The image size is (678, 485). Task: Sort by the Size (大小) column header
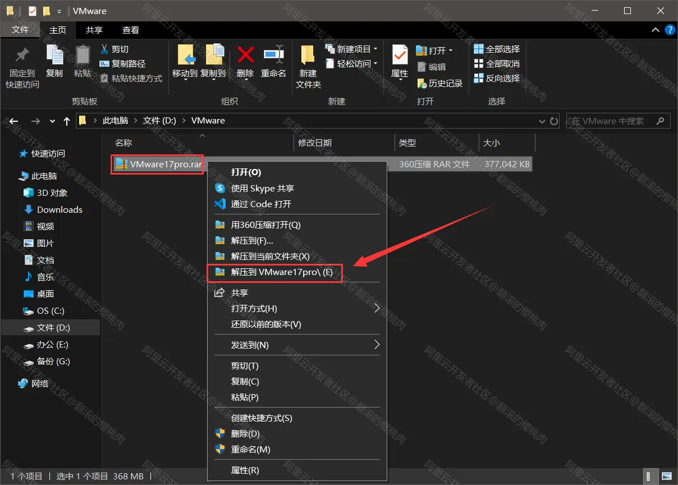(x=492, y=143)
